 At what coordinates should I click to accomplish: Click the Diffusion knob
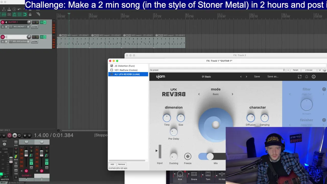click(251, 118)
